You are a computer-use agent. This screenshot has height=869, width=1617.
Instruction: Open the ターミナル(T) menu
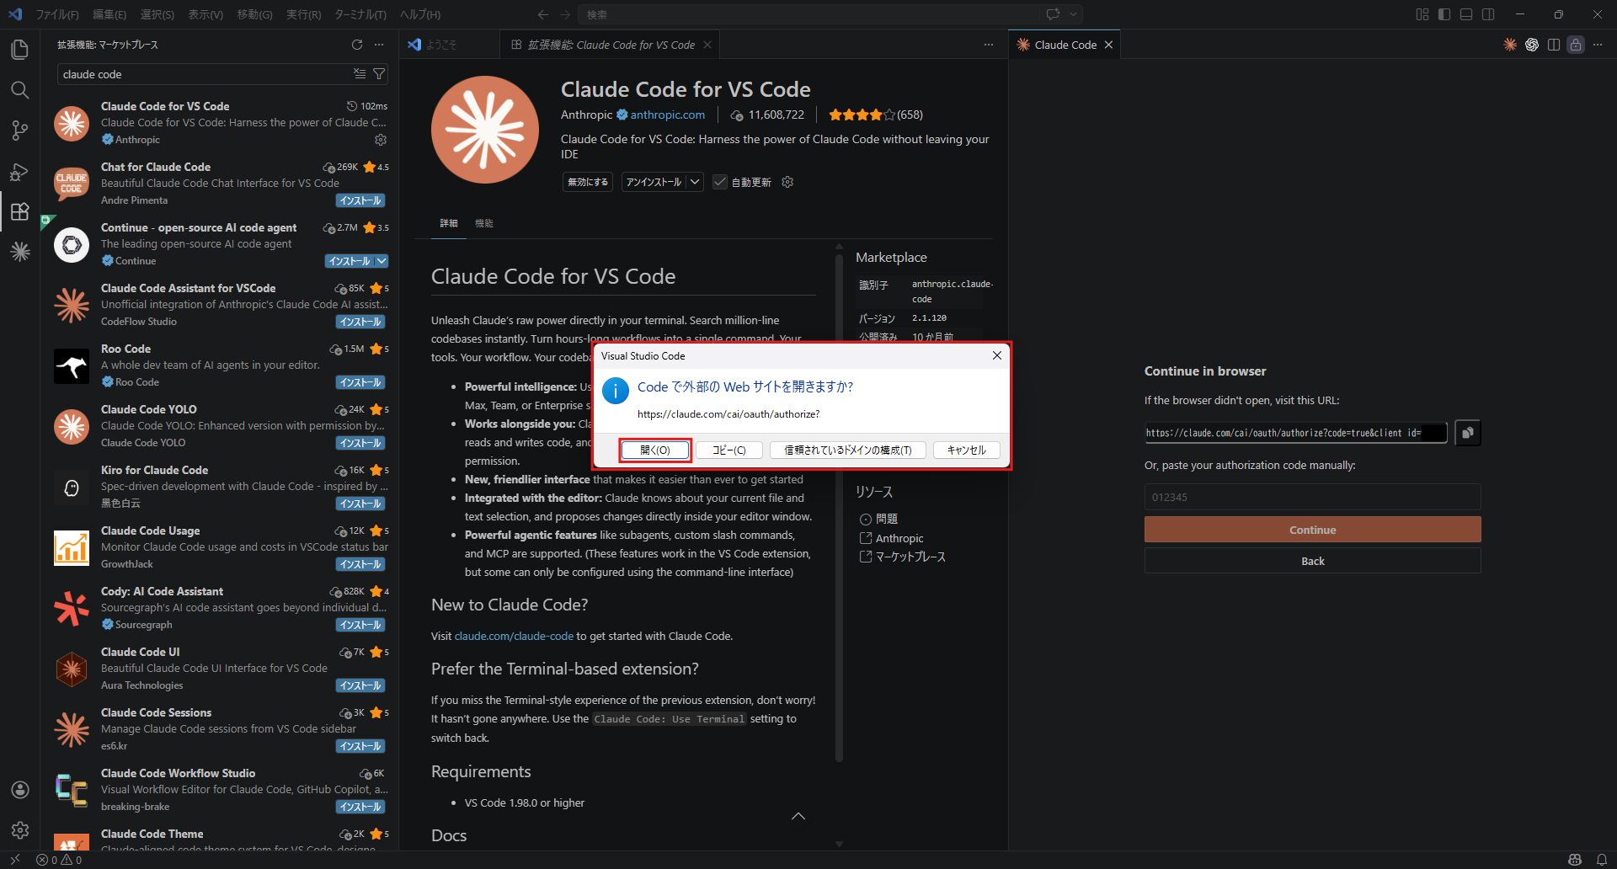coord(360,14)
